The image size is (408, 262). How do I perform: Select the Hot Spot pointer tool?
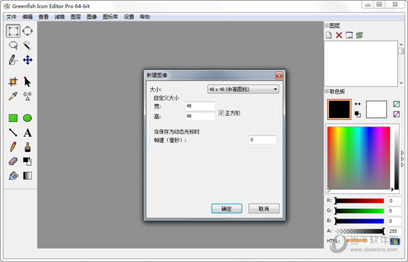pos(27,82)
